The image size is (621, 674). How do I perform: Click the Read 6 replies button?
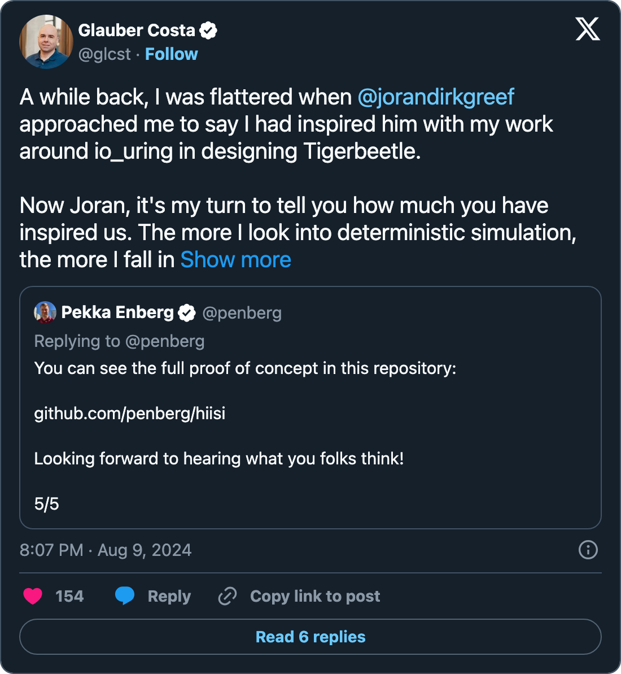click(310, 637)
